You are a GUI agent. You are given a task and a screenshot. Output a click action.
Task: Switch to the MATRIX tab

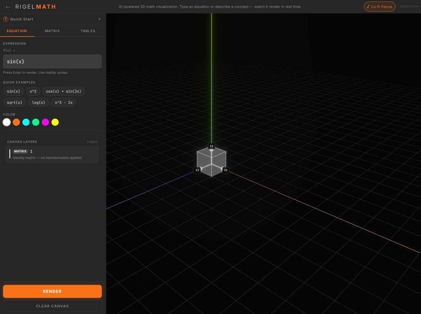(52, 31)
